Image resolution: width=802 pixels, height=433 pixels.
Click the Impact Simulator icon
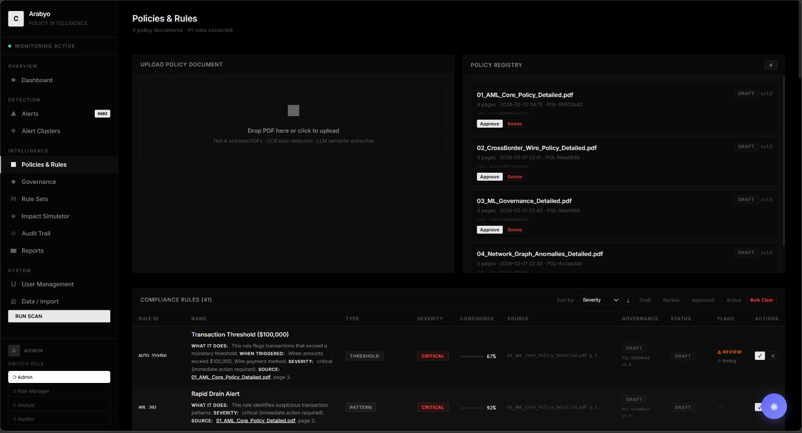14,216
